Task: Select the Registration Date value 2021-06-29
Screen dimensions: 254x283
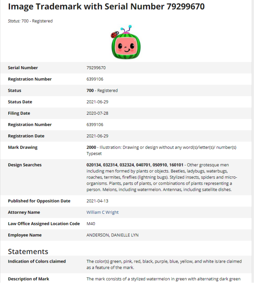Action: (98, 136)
